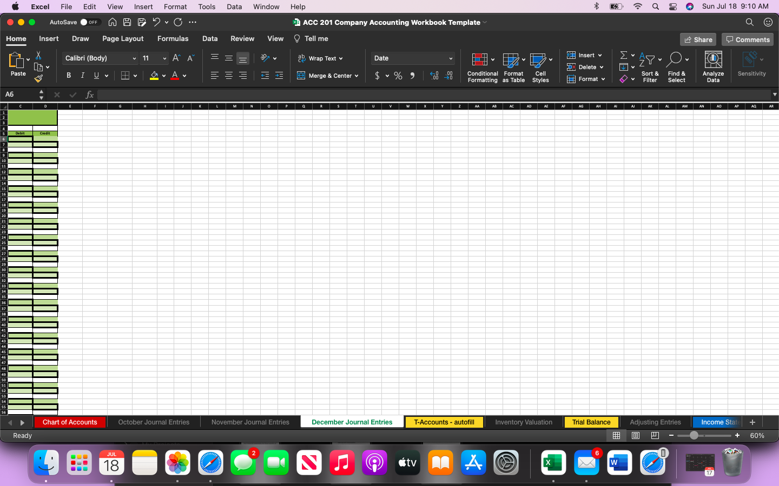Switch to Normal view in status bar
779x486 pixels.
pos(616,435)
